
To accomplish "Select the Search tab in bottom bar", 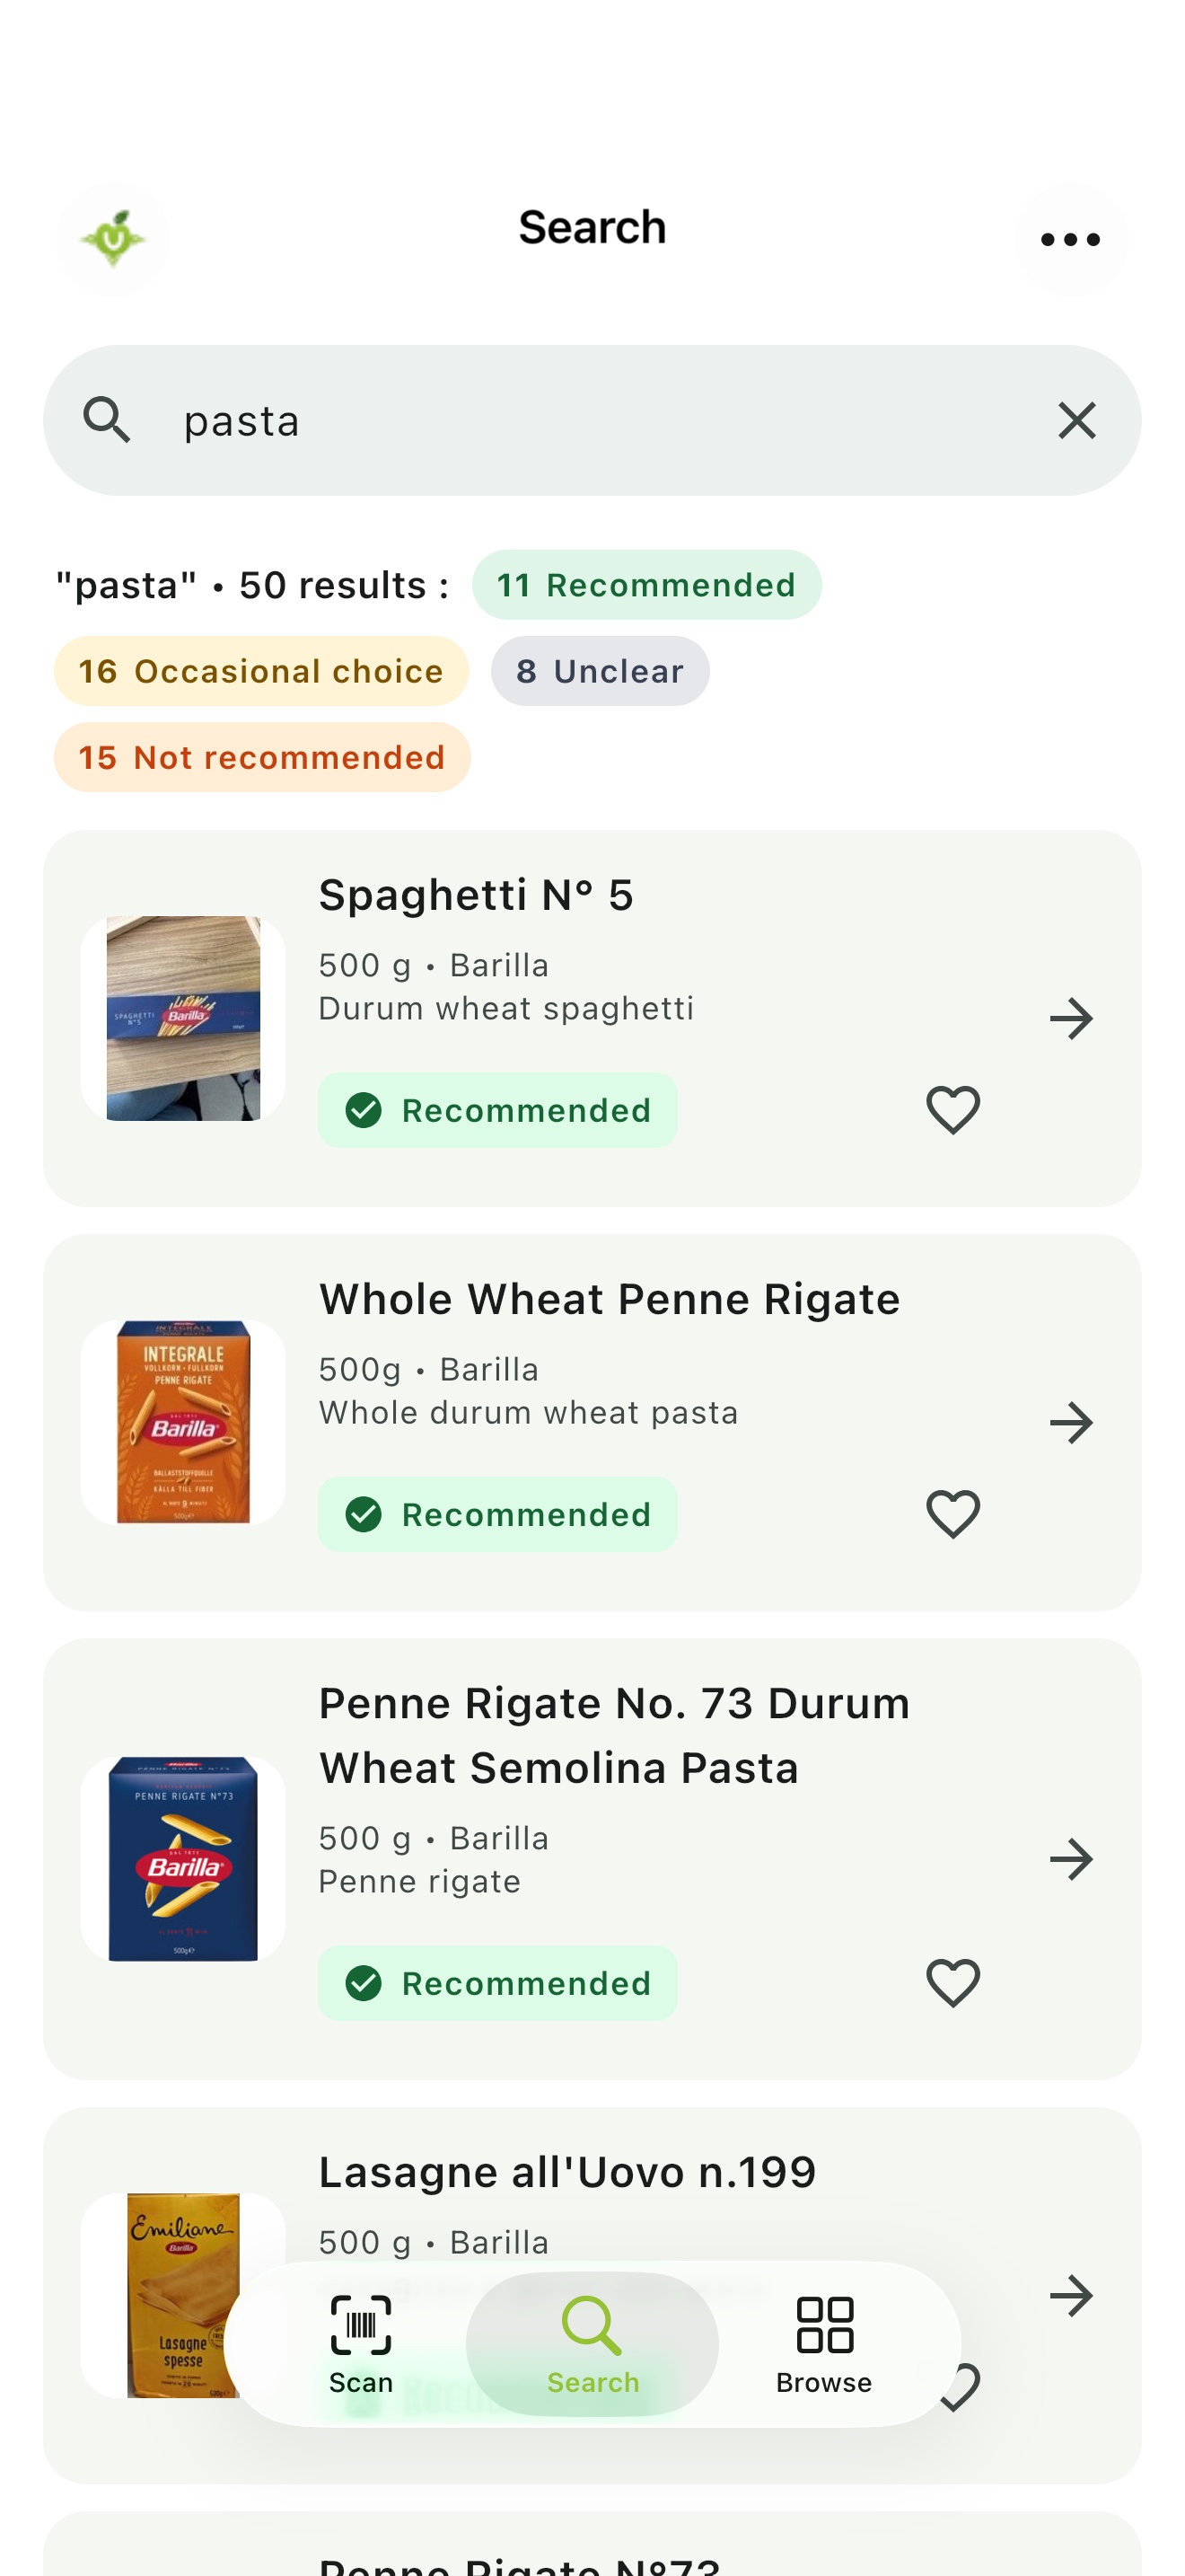I will coord(592,2344).
